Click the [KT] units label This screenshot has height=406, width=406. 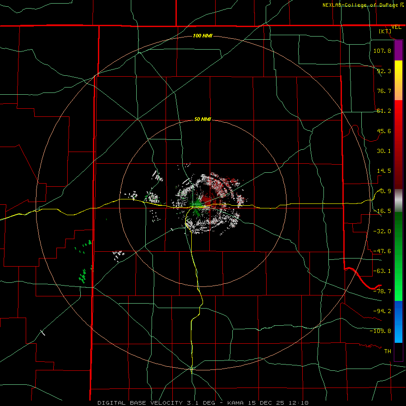[x=385, y=31]
